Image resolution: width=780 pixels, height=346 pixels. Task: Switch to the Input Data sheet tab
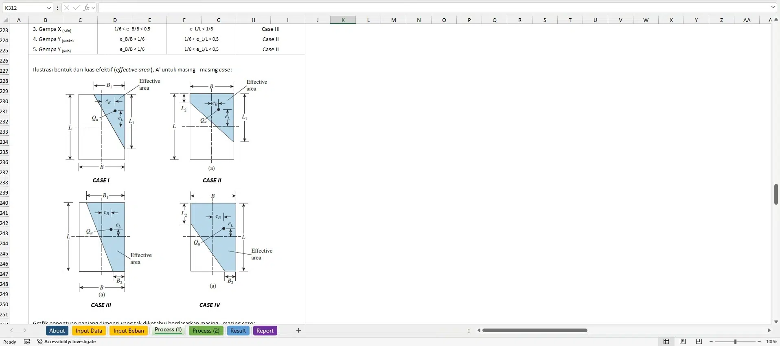coord(89,331)
